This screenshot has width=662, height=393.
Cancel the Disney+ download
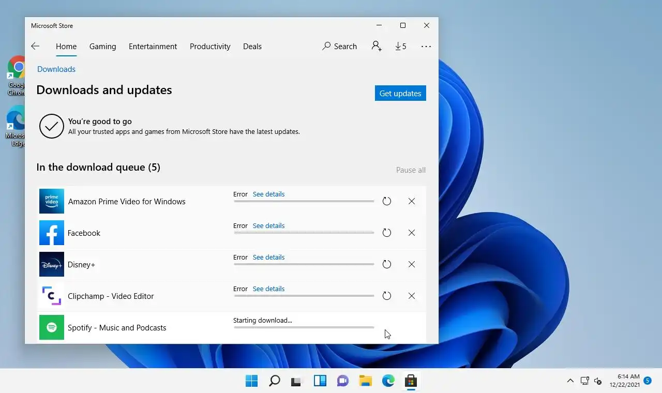[412, 264]
